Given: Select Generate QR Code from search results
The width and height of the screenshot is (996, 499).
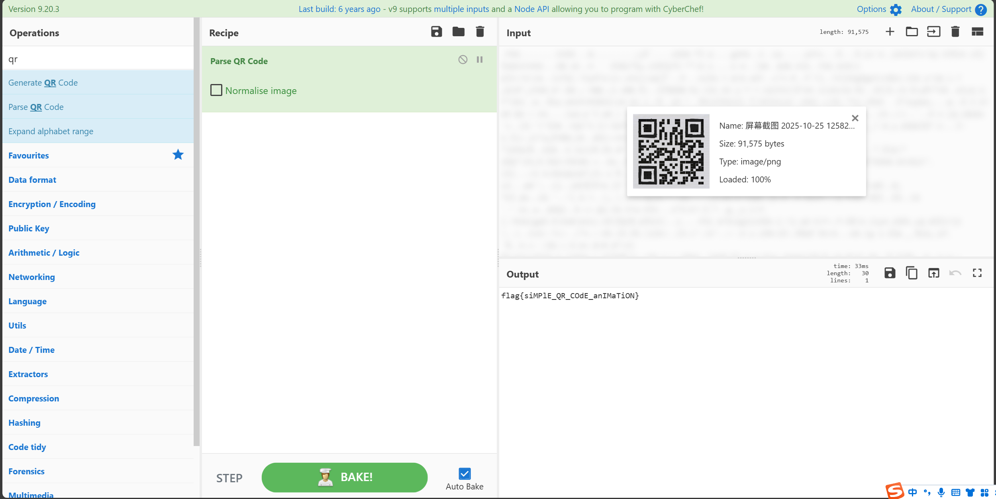Looking at the screenshot, I should pyautogui.click(x=43, y=83).
